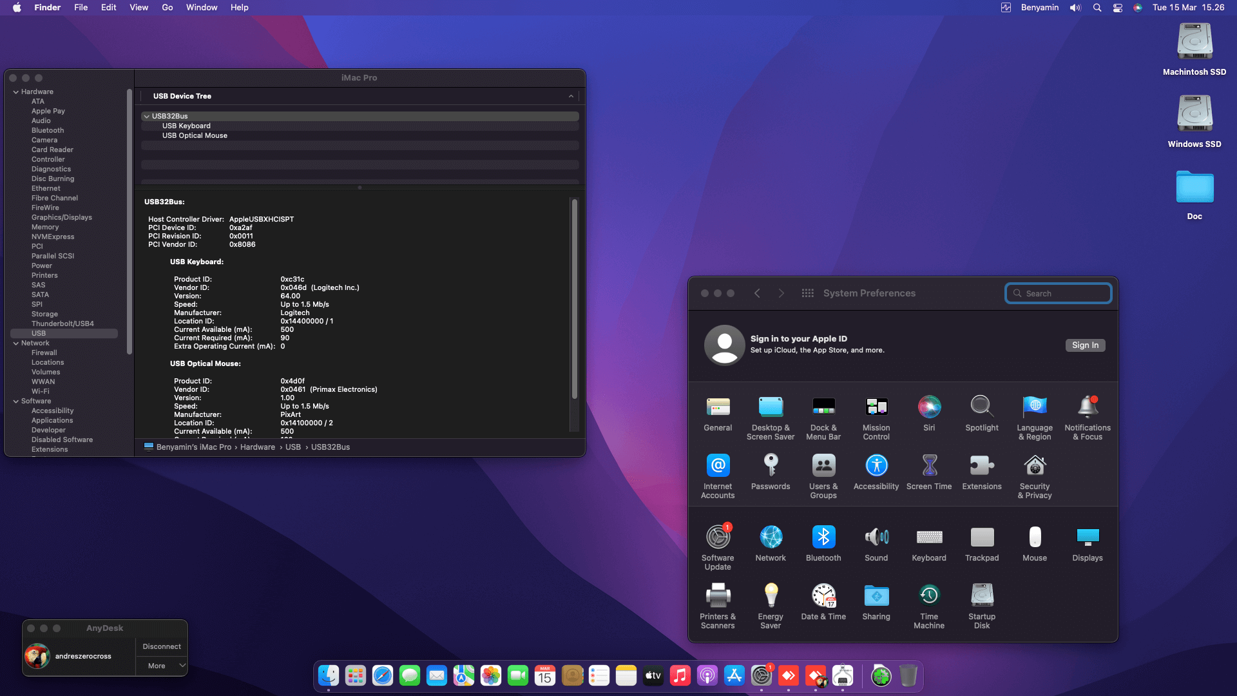Collapse the Software section in sidebar

coord(16,401)
